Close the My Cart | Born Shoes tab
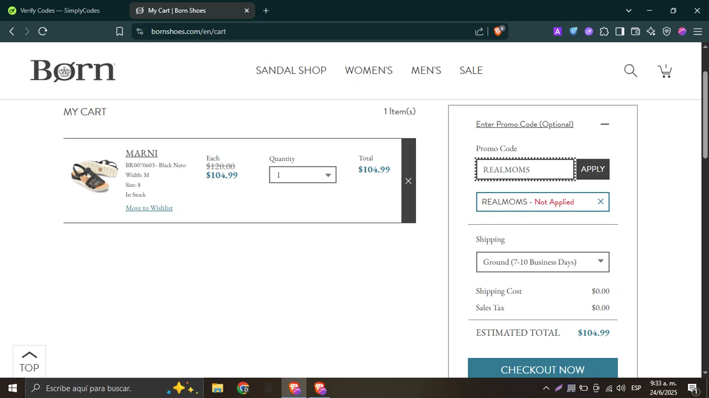 click(x=246, y=10)
